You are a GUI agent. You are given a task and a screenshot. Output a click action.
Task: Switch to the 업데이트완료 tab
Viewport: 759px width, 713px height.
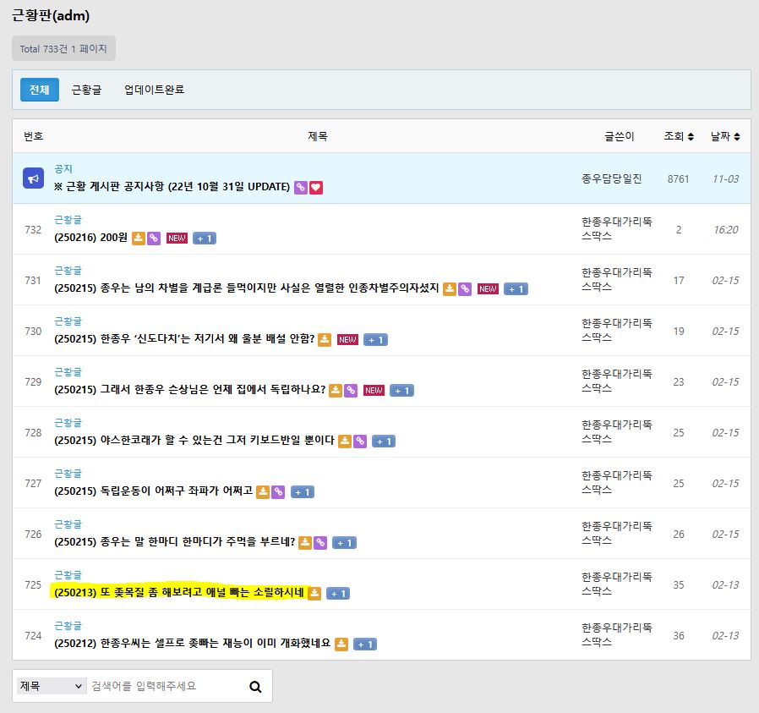click(x=154, y=90)
